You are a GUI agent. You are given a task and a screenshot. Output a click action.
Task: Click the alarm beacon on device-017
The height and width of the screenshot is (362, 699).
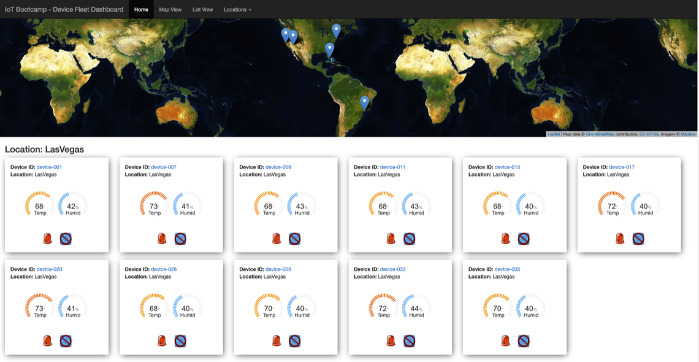(x=620, y=239)
